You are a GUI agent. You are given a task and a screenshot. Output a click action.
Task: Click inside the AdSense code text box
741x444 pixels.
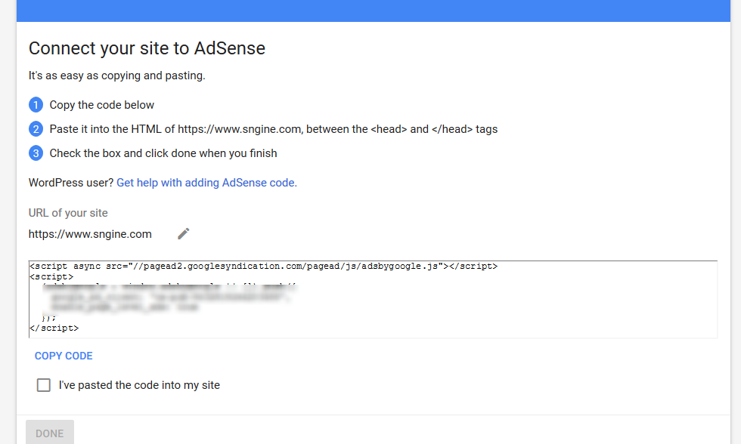(373, 299)
